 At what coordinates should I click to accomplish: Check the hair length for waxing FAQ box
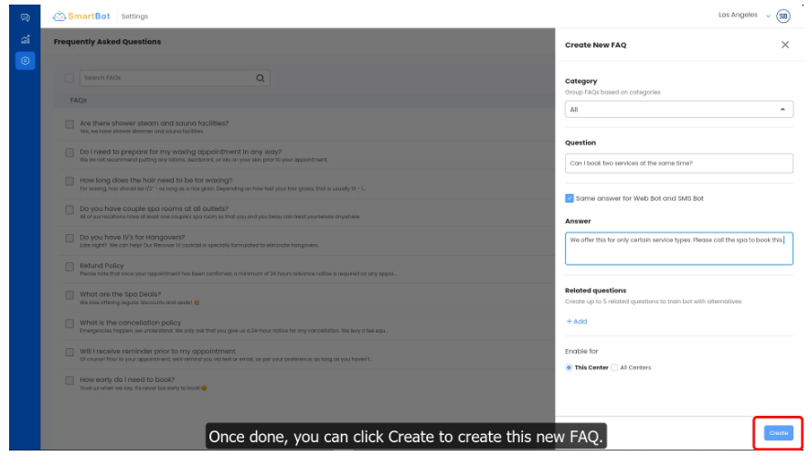pos(69,181)
